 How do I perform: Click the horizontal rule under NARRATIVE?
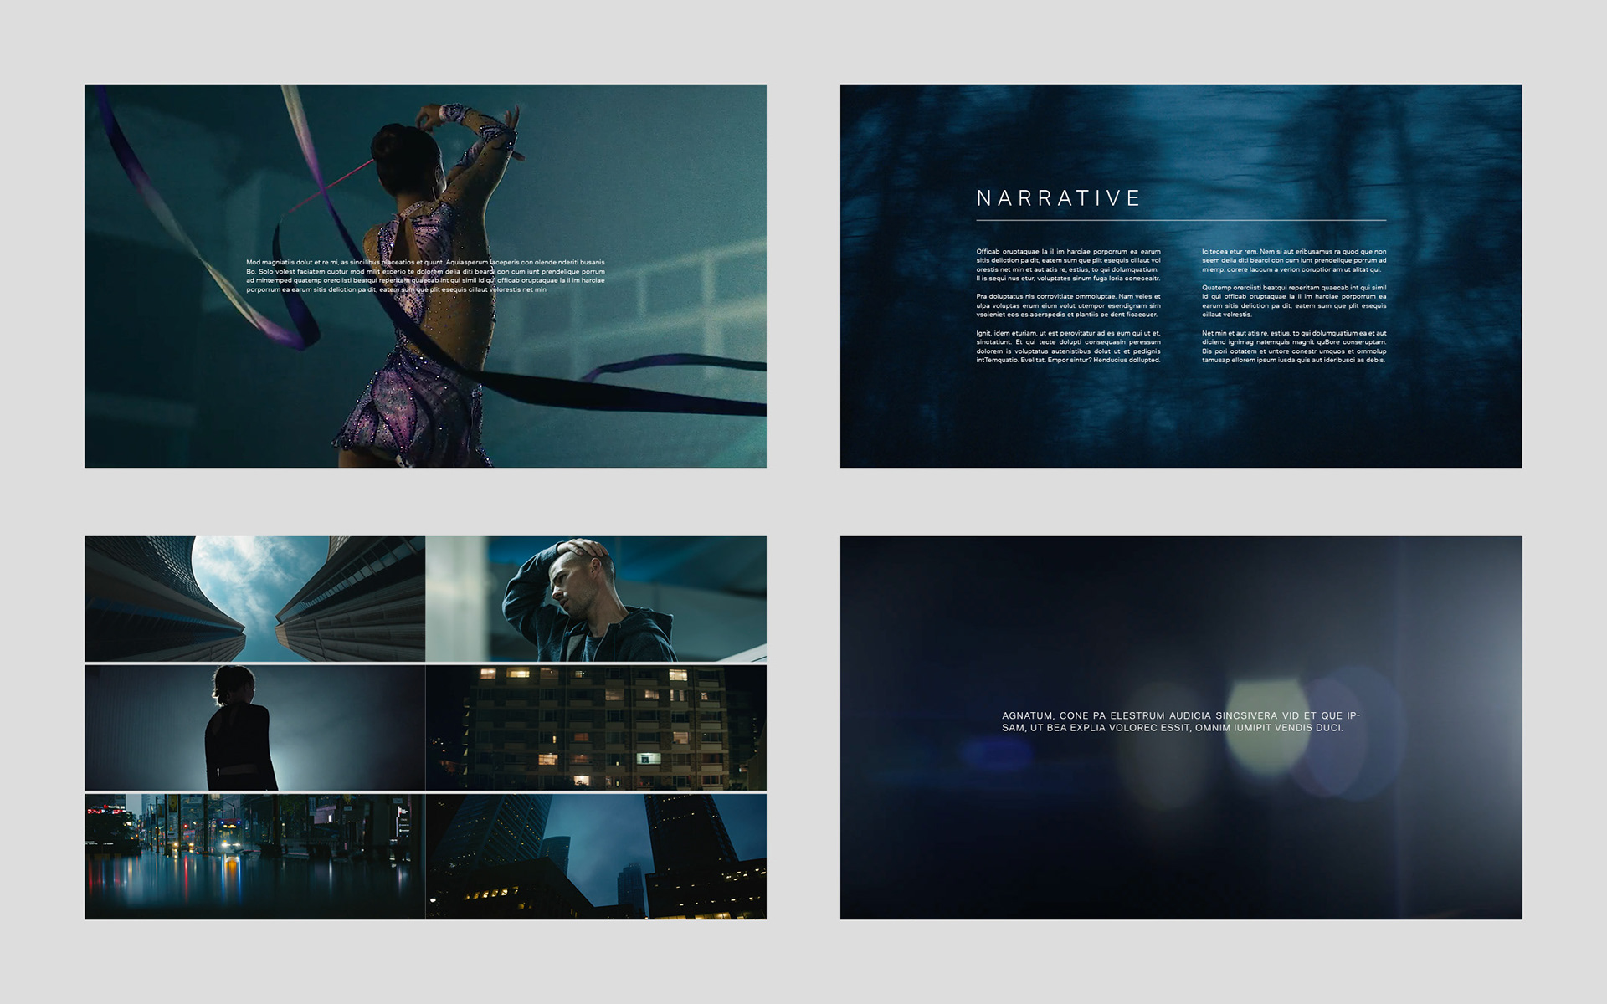pyautogui.click(x=1180, y=220)
